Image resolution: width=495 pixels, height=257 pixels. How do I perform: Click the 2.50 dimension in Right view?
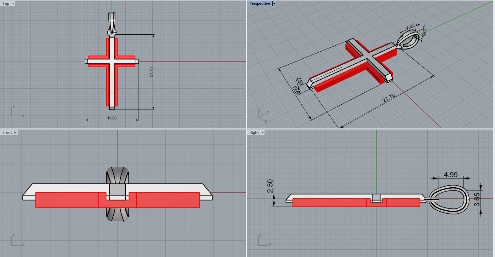coord(270,186)
